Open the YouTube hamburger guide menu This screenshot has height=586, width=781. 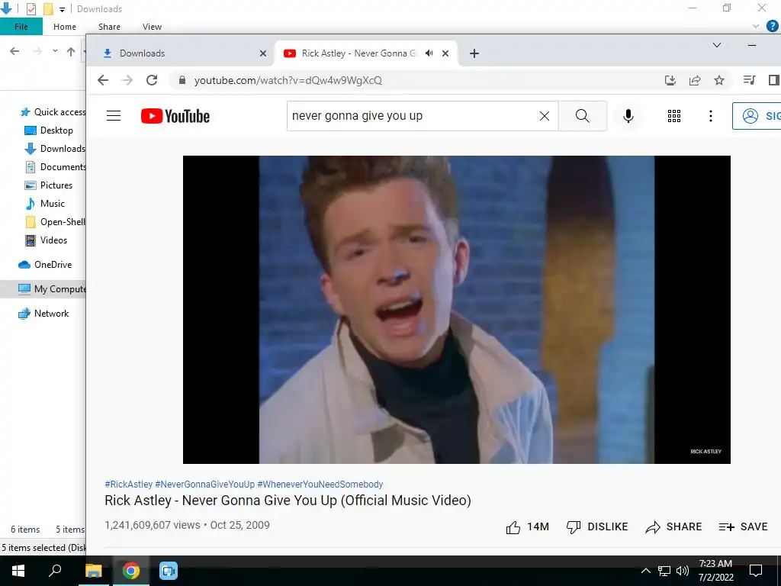[114, 116]
